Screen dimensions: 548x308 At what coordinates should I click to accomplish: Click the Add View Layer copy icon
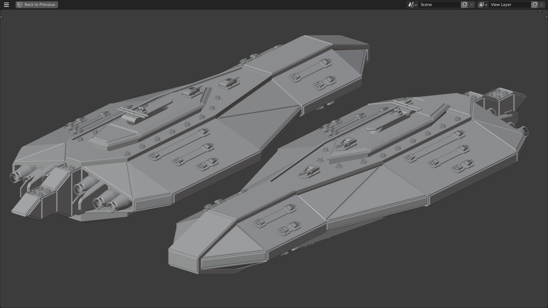click(x=534, y=5)
